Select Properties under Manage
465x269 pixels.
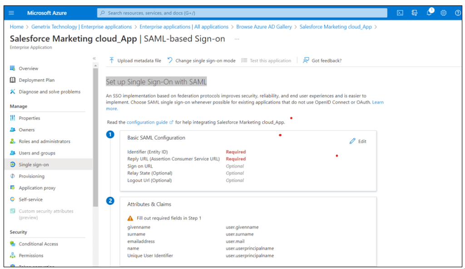coord(30,118)
